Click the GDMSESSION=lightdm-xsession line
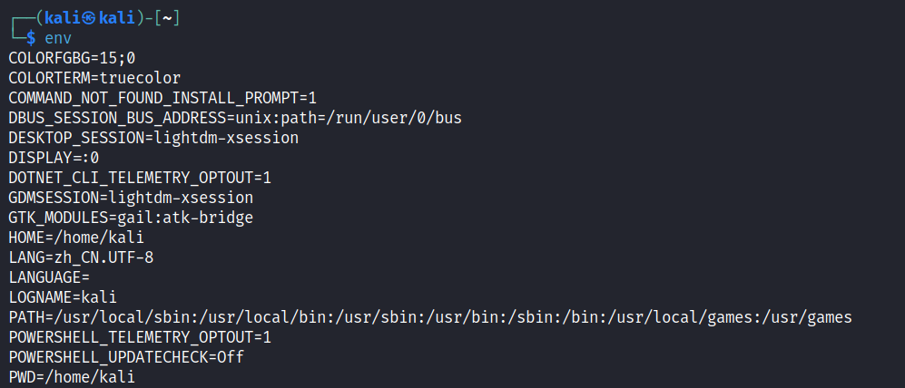 [x=131, y=197]
